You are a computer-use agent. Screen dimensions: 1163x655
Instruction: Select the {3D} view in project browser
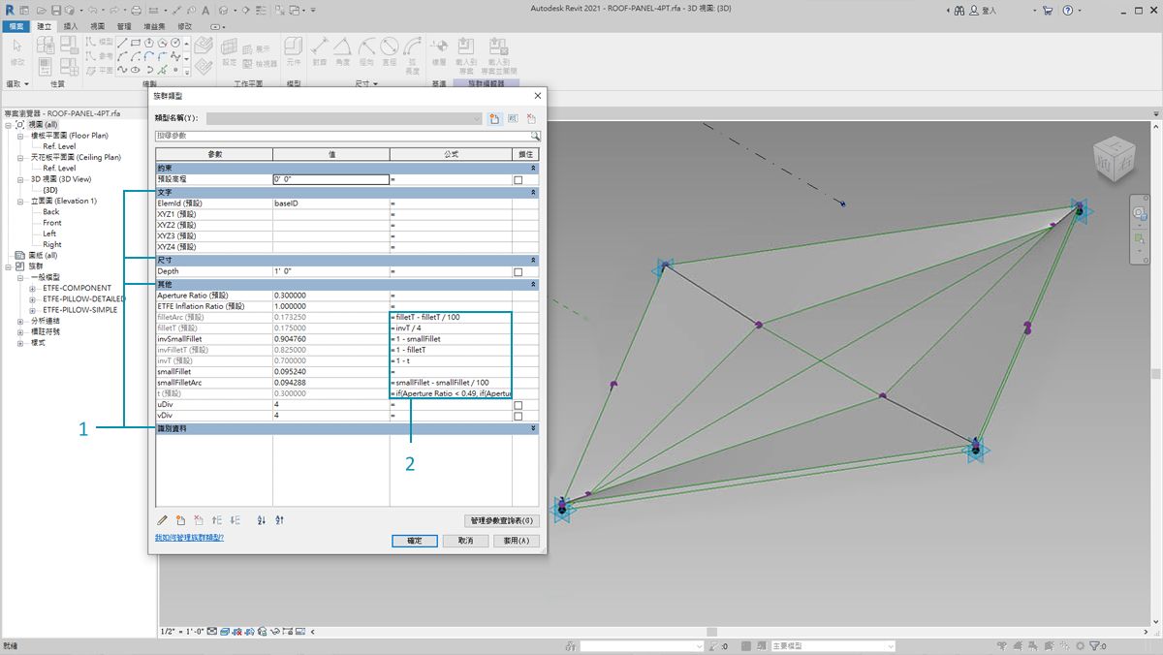click(x=50, y=190)
